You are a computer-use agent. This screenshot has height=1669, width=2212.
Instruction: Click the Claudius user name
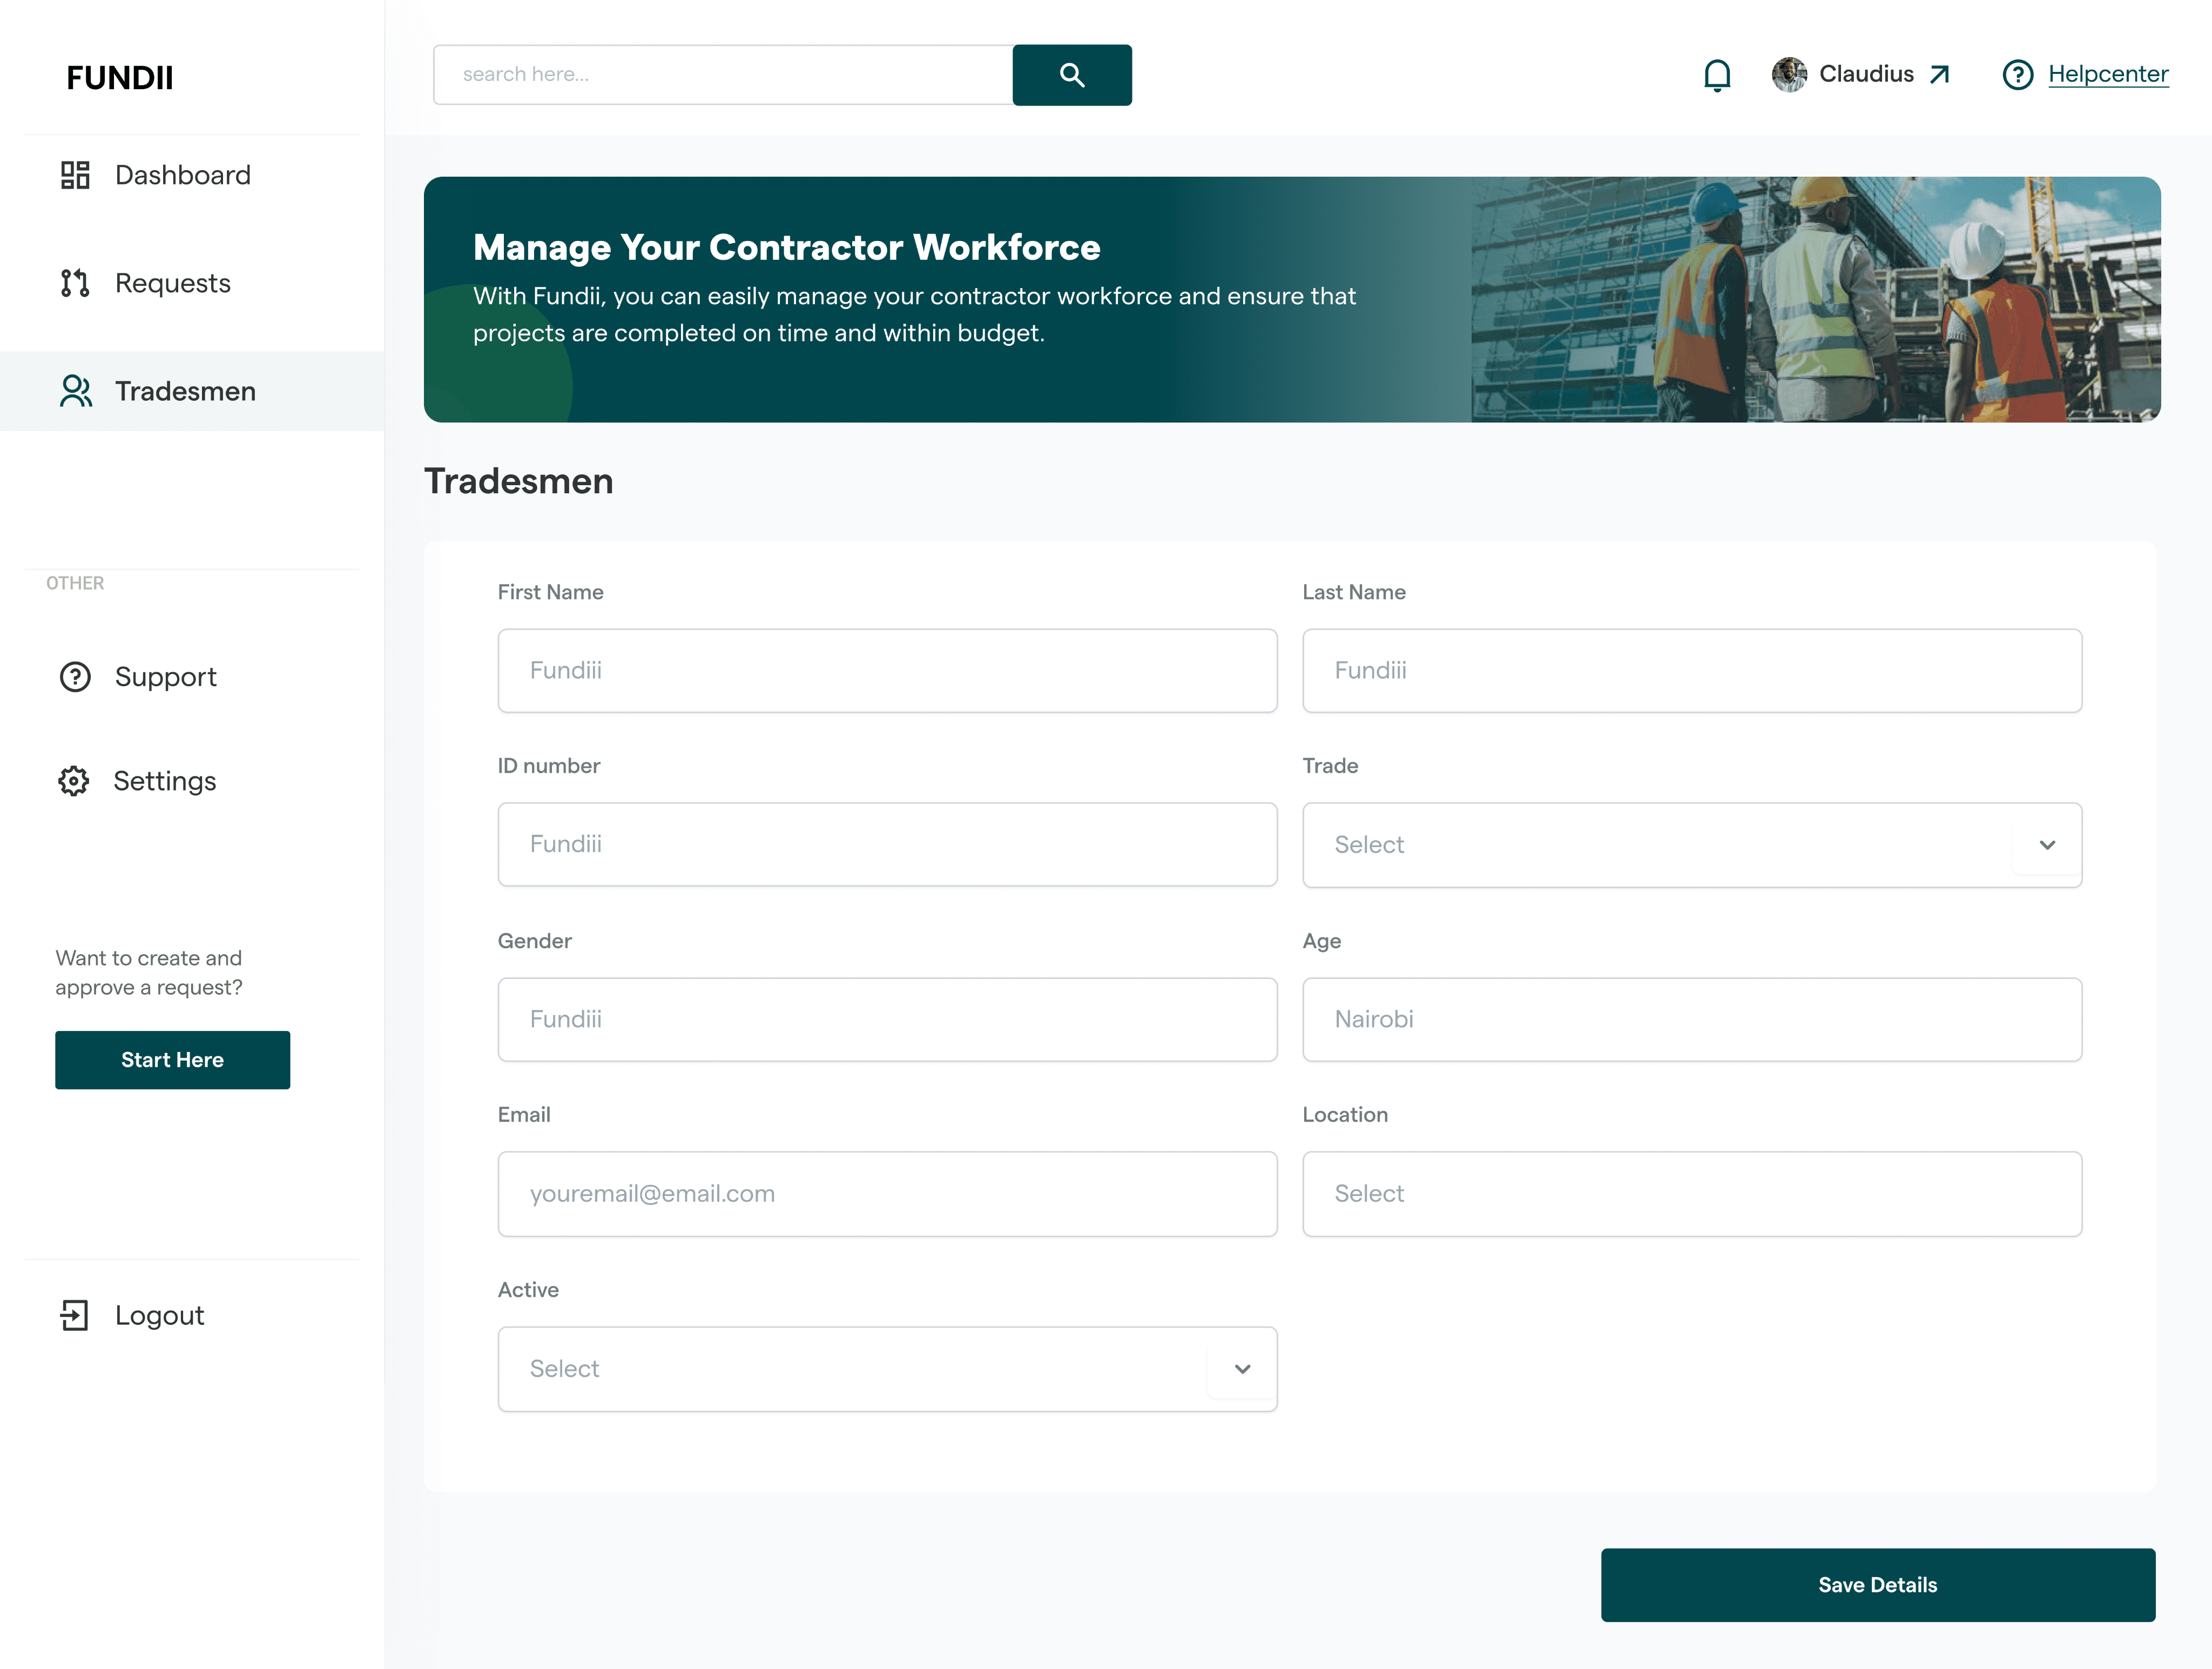tap(1866, 74)
